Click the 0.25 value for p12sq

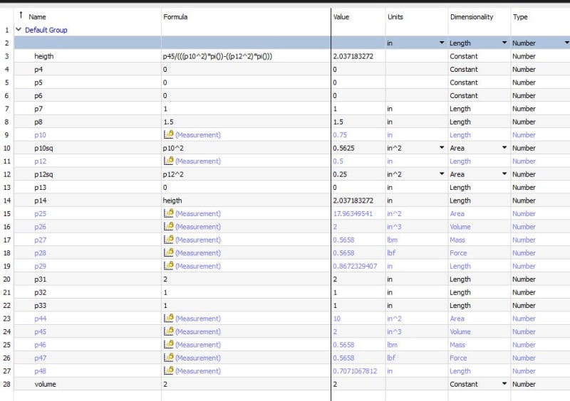[x=340, y=174]
